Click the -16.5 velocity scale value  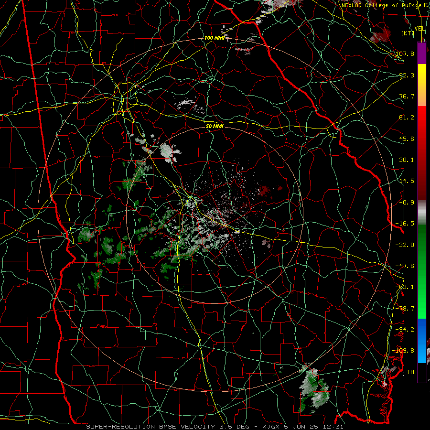point(405,224)
